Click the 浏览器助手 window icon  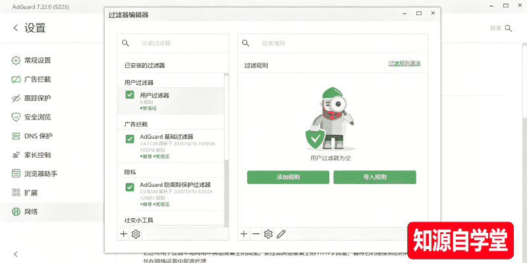pos(16,174)
